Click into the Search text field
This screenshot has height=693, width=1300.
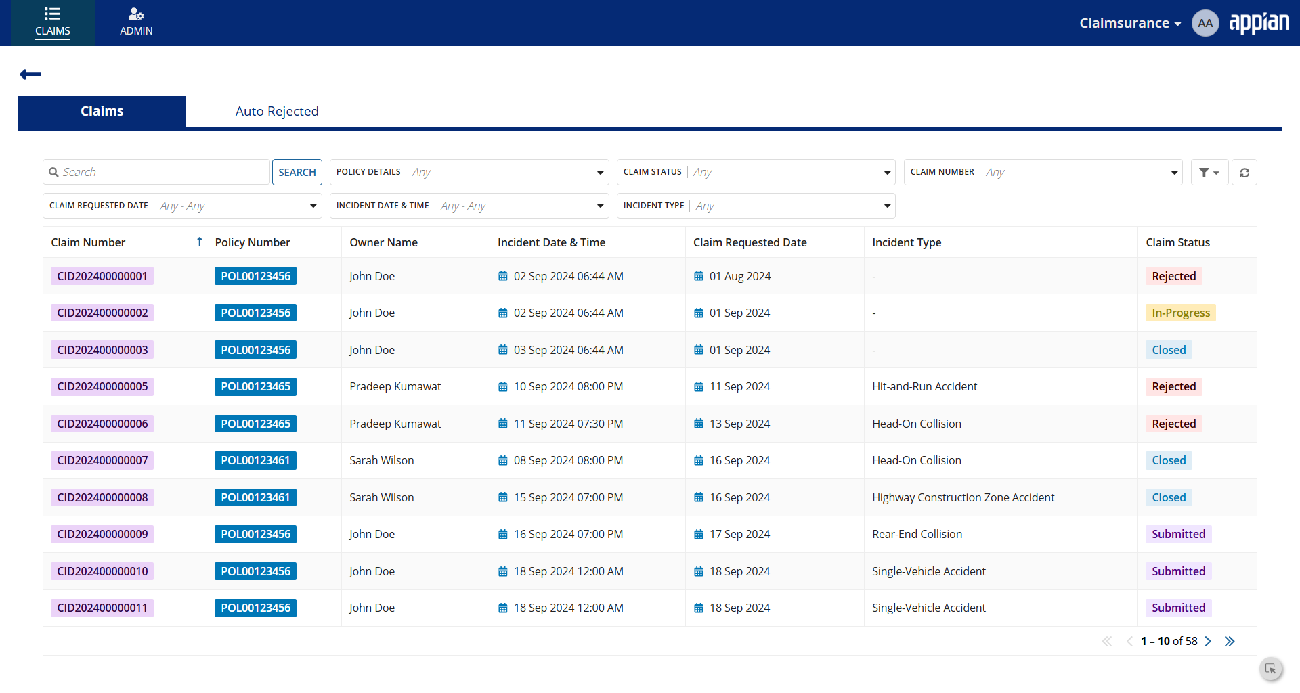pos(156,173)
